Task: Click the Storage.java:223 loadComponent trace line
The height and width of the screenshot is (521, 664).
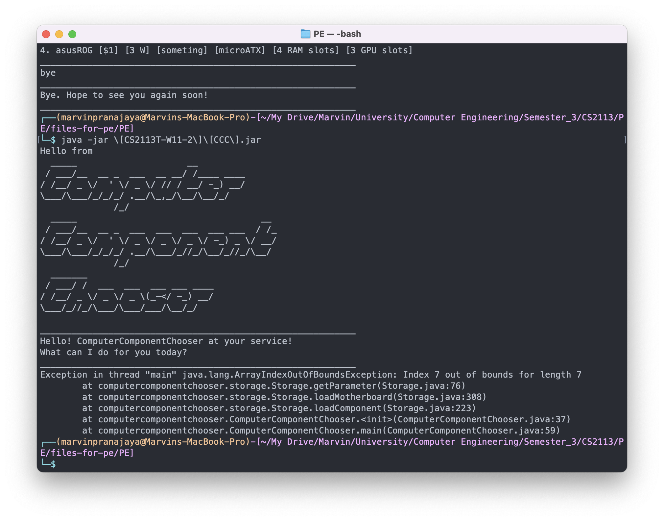Action: [279, 408]
